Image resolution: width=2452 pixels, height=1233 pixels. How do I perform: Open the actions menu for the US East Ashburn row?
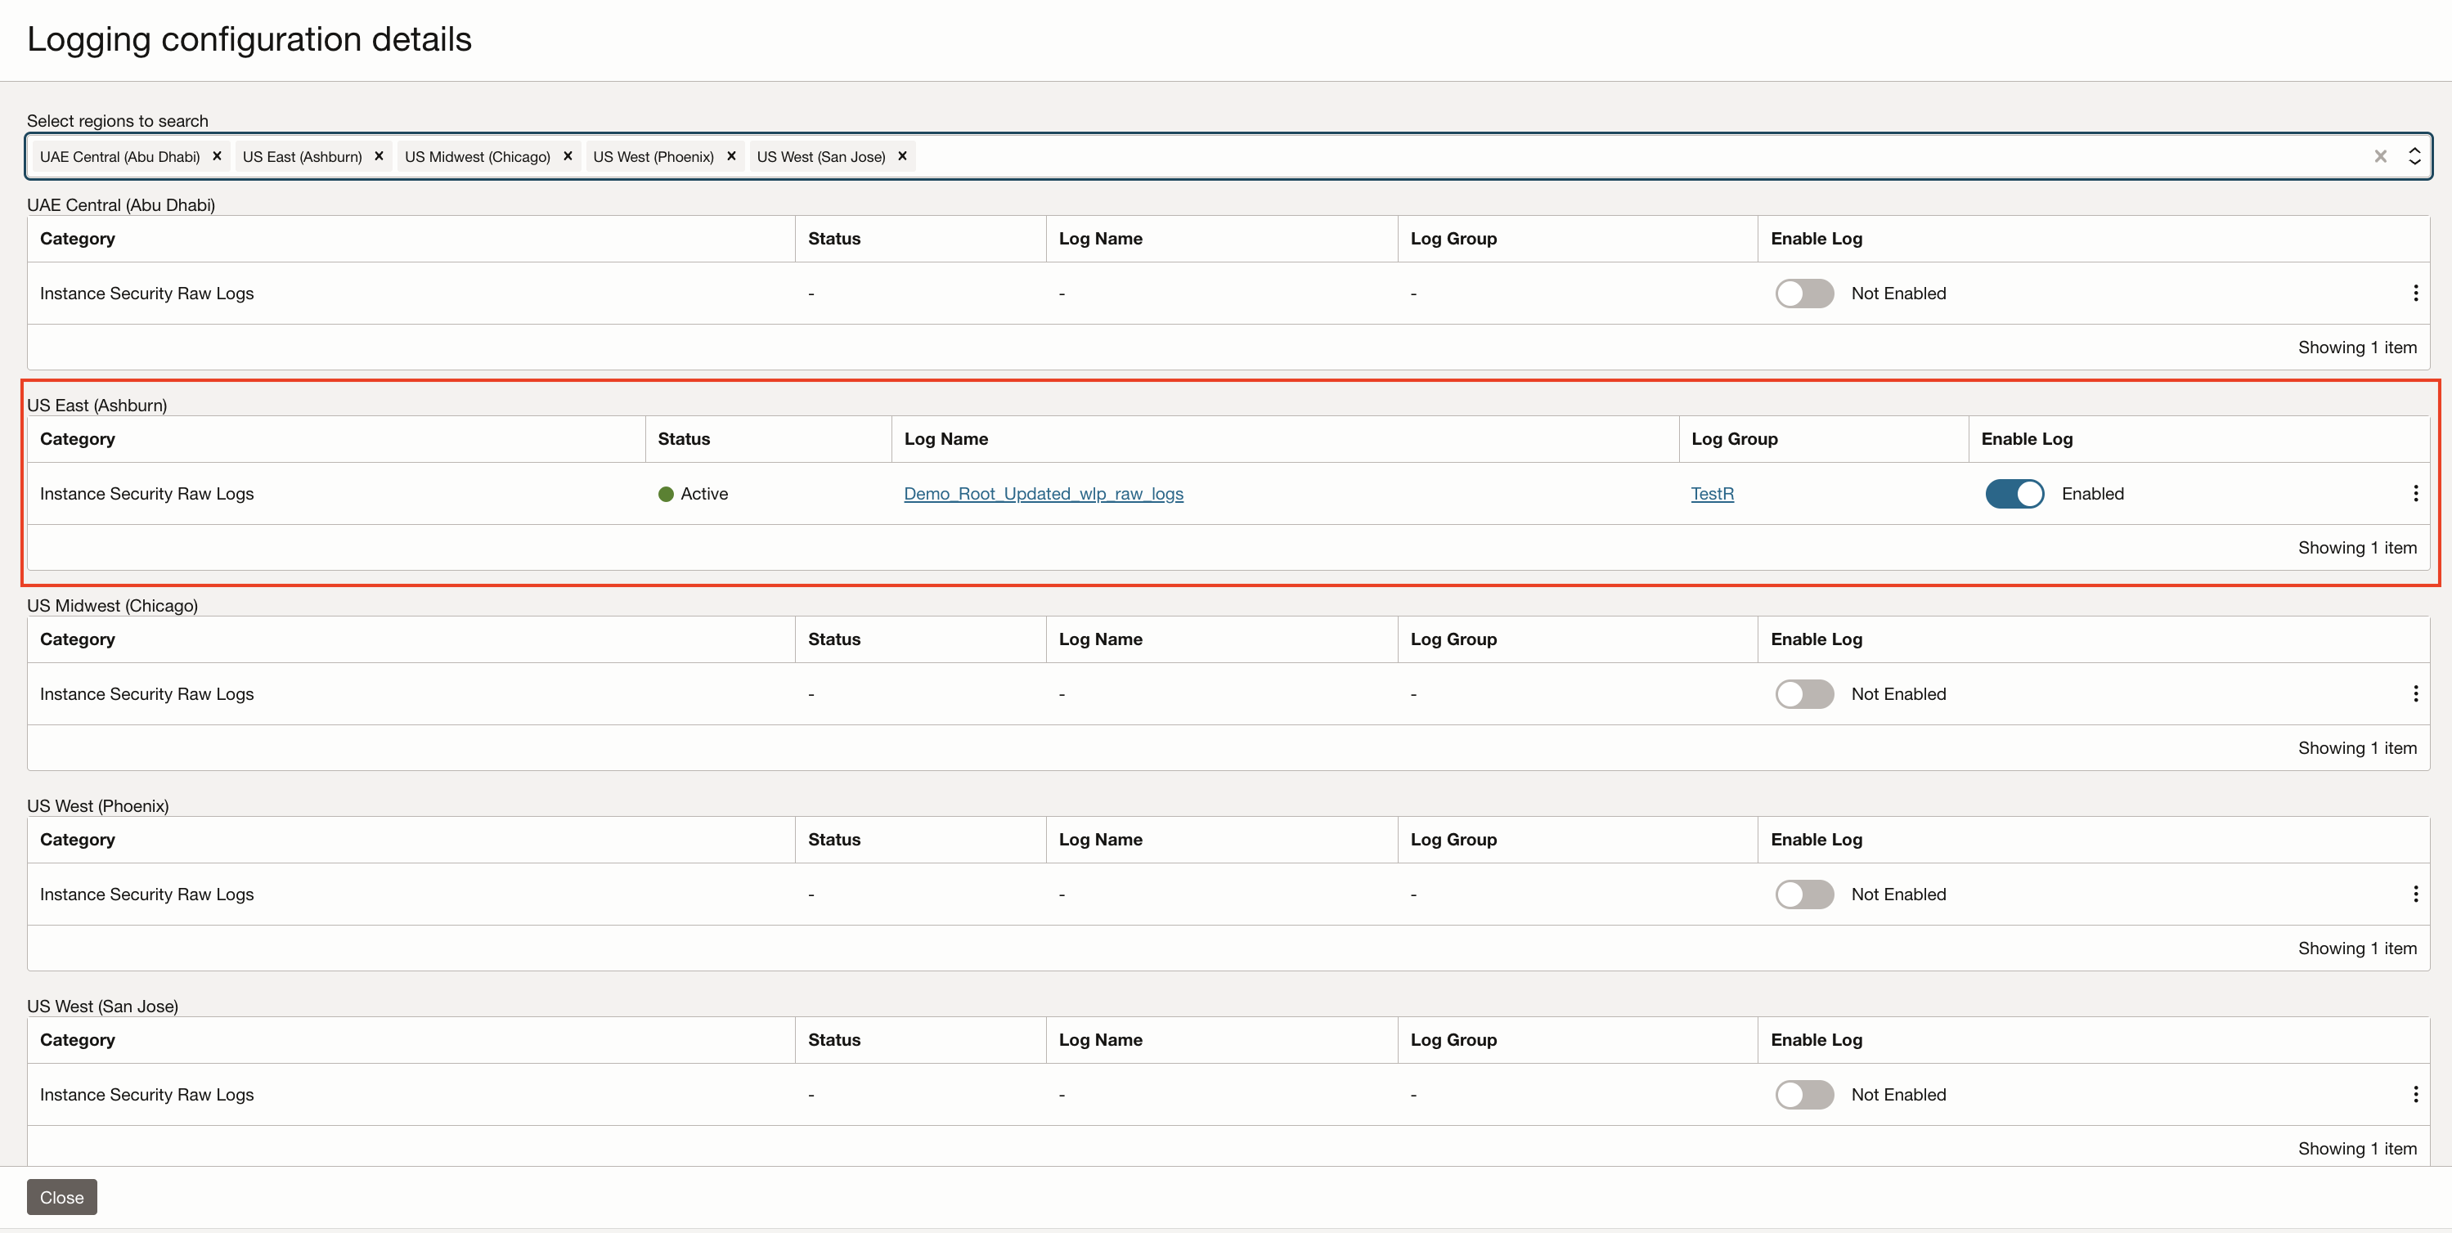point(2415,493)
